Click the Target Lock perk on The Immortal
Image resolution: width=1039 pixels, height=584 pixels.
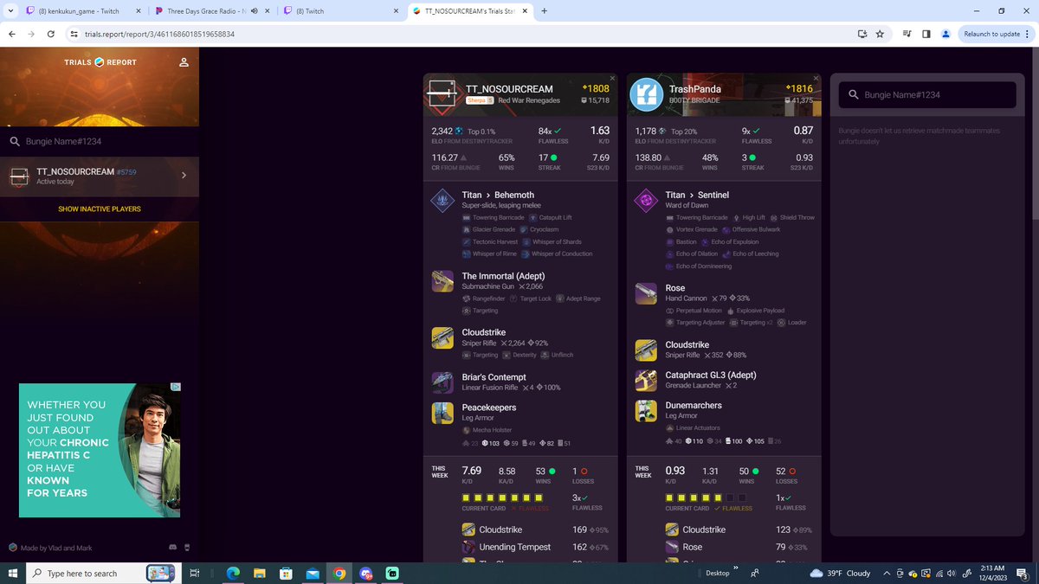[535, 298]
